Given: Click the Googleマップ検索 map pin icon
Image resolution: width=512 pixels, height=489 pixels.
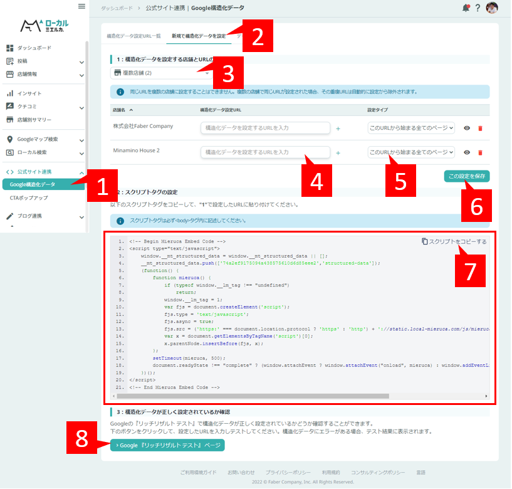Looking at the screenshot, I should click(x=10, y=139).
